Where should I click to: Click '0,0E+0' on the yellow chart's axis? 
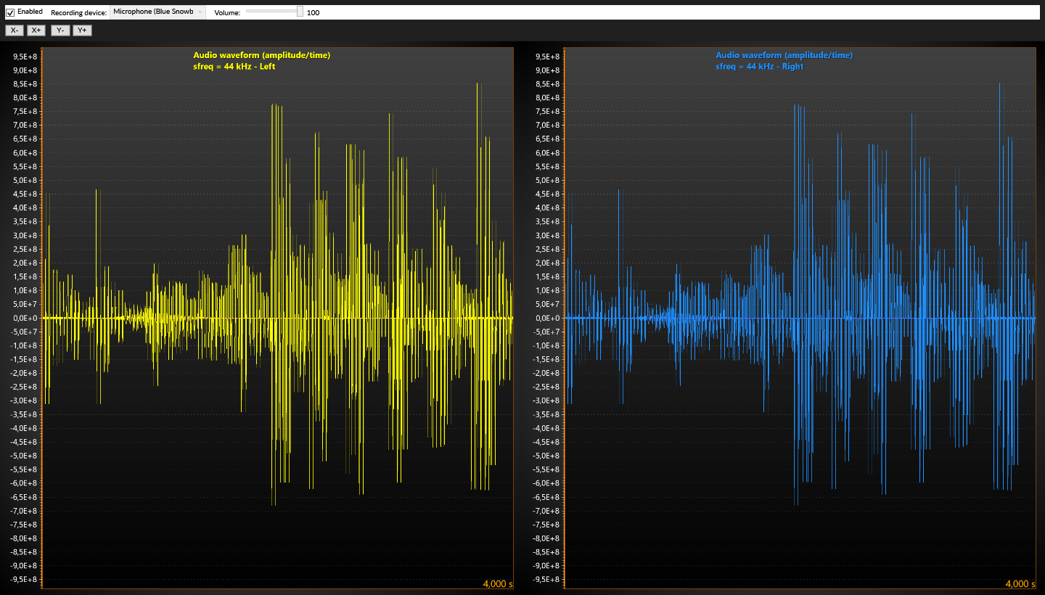25,318
